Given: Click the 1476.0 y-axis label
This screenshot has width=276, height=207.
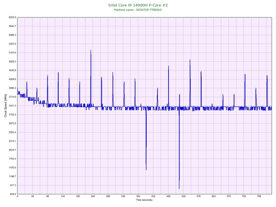Looking at the screenshot, I should 12,167.
